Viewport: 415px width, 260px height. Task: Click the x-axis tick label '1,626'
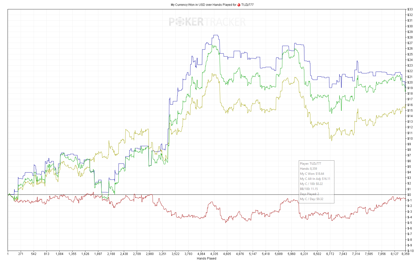click(x=85, y=254)
